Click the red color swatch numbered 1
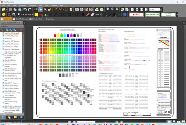186x125 pixels. point(55,36)
